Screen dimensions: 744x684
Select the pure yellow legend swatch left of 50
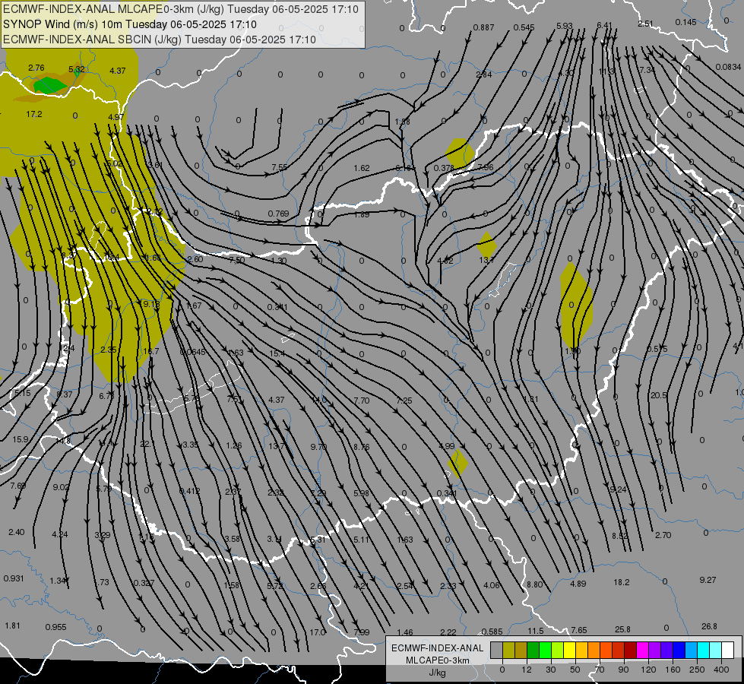coord(569,651)
